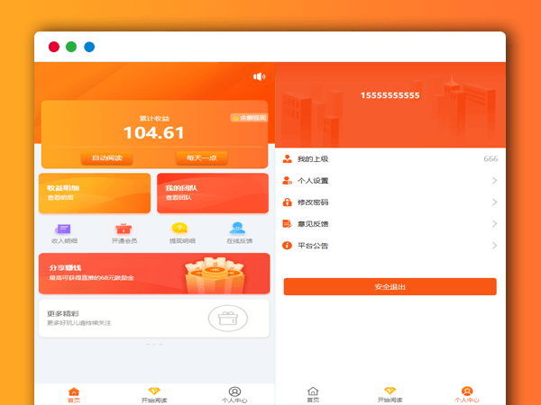Expand the 个人设置 row chevron

click(494, 181)
